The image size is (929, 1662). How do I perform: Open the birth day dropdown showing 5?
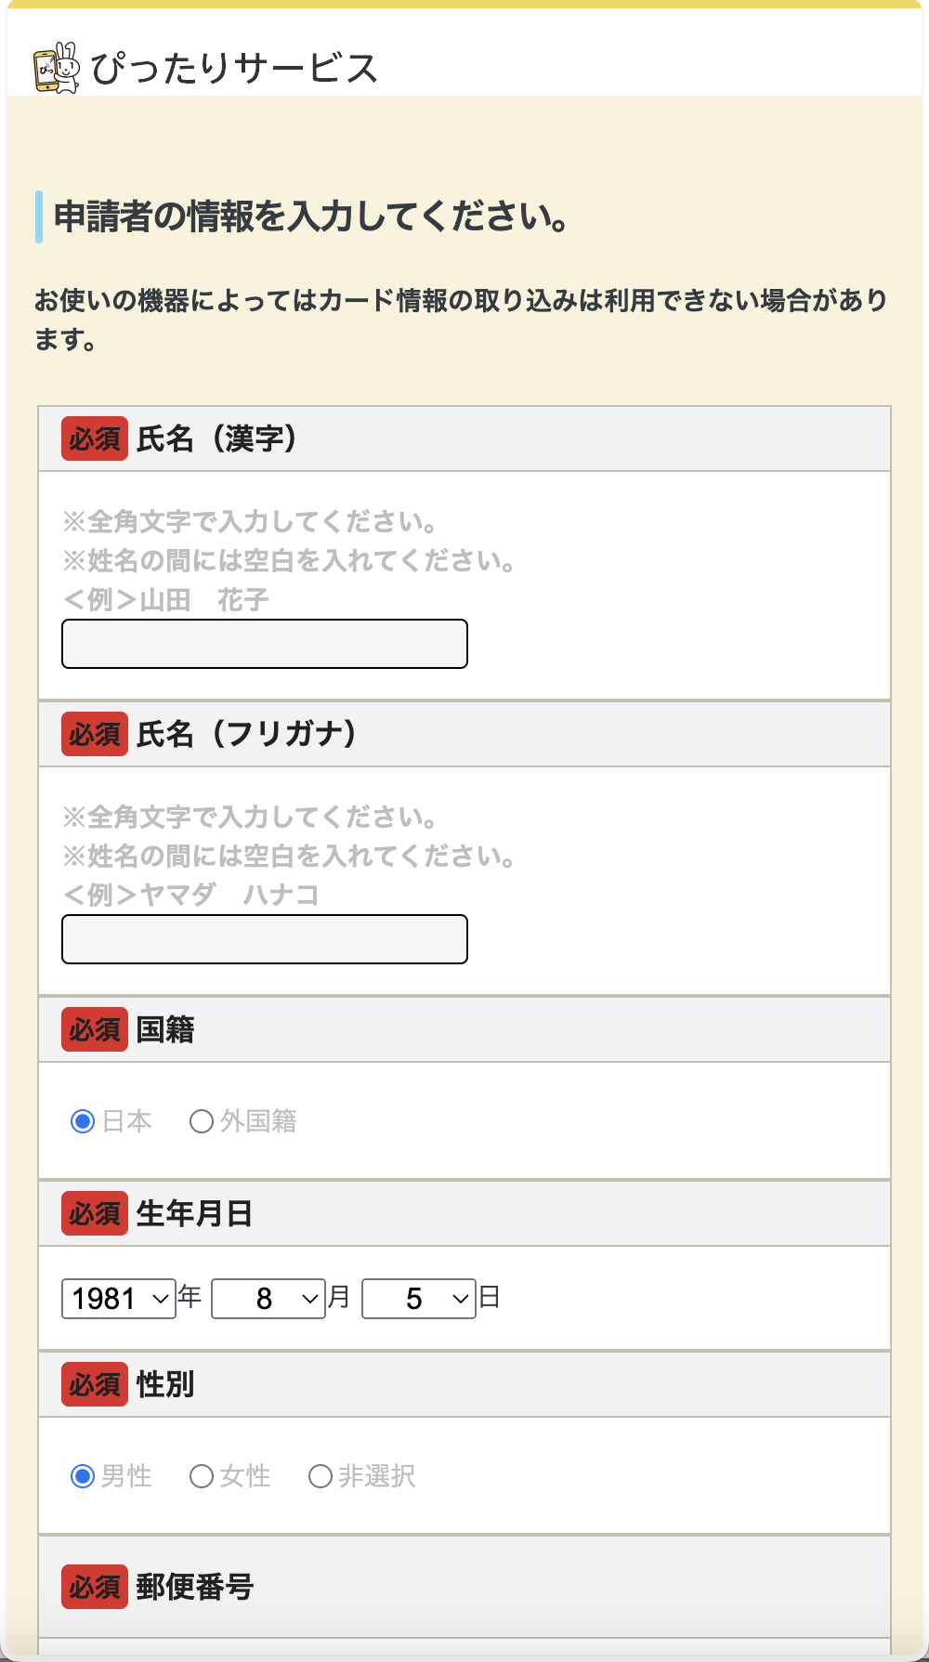pyautogui.click(x=417, y=1299)
